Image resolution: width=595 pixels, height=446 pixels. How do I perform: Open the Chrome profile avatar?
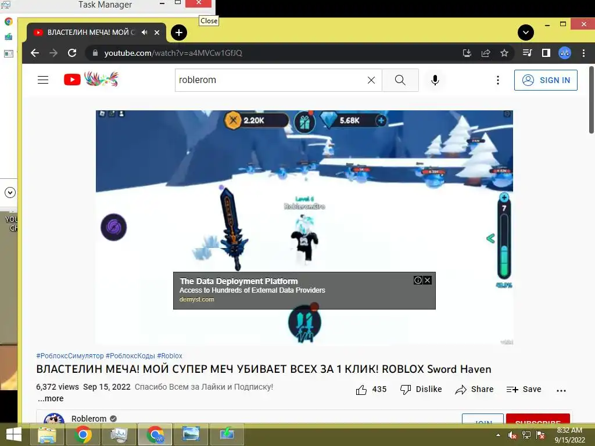coord(565,53)
